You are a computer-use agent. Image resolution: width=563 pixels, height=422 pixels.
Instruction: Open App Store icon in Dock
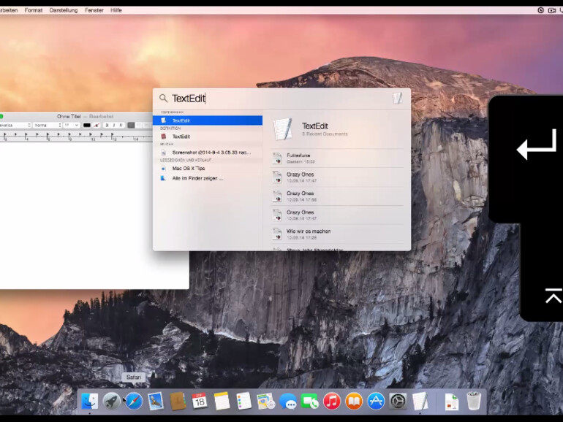coord(376,401)
